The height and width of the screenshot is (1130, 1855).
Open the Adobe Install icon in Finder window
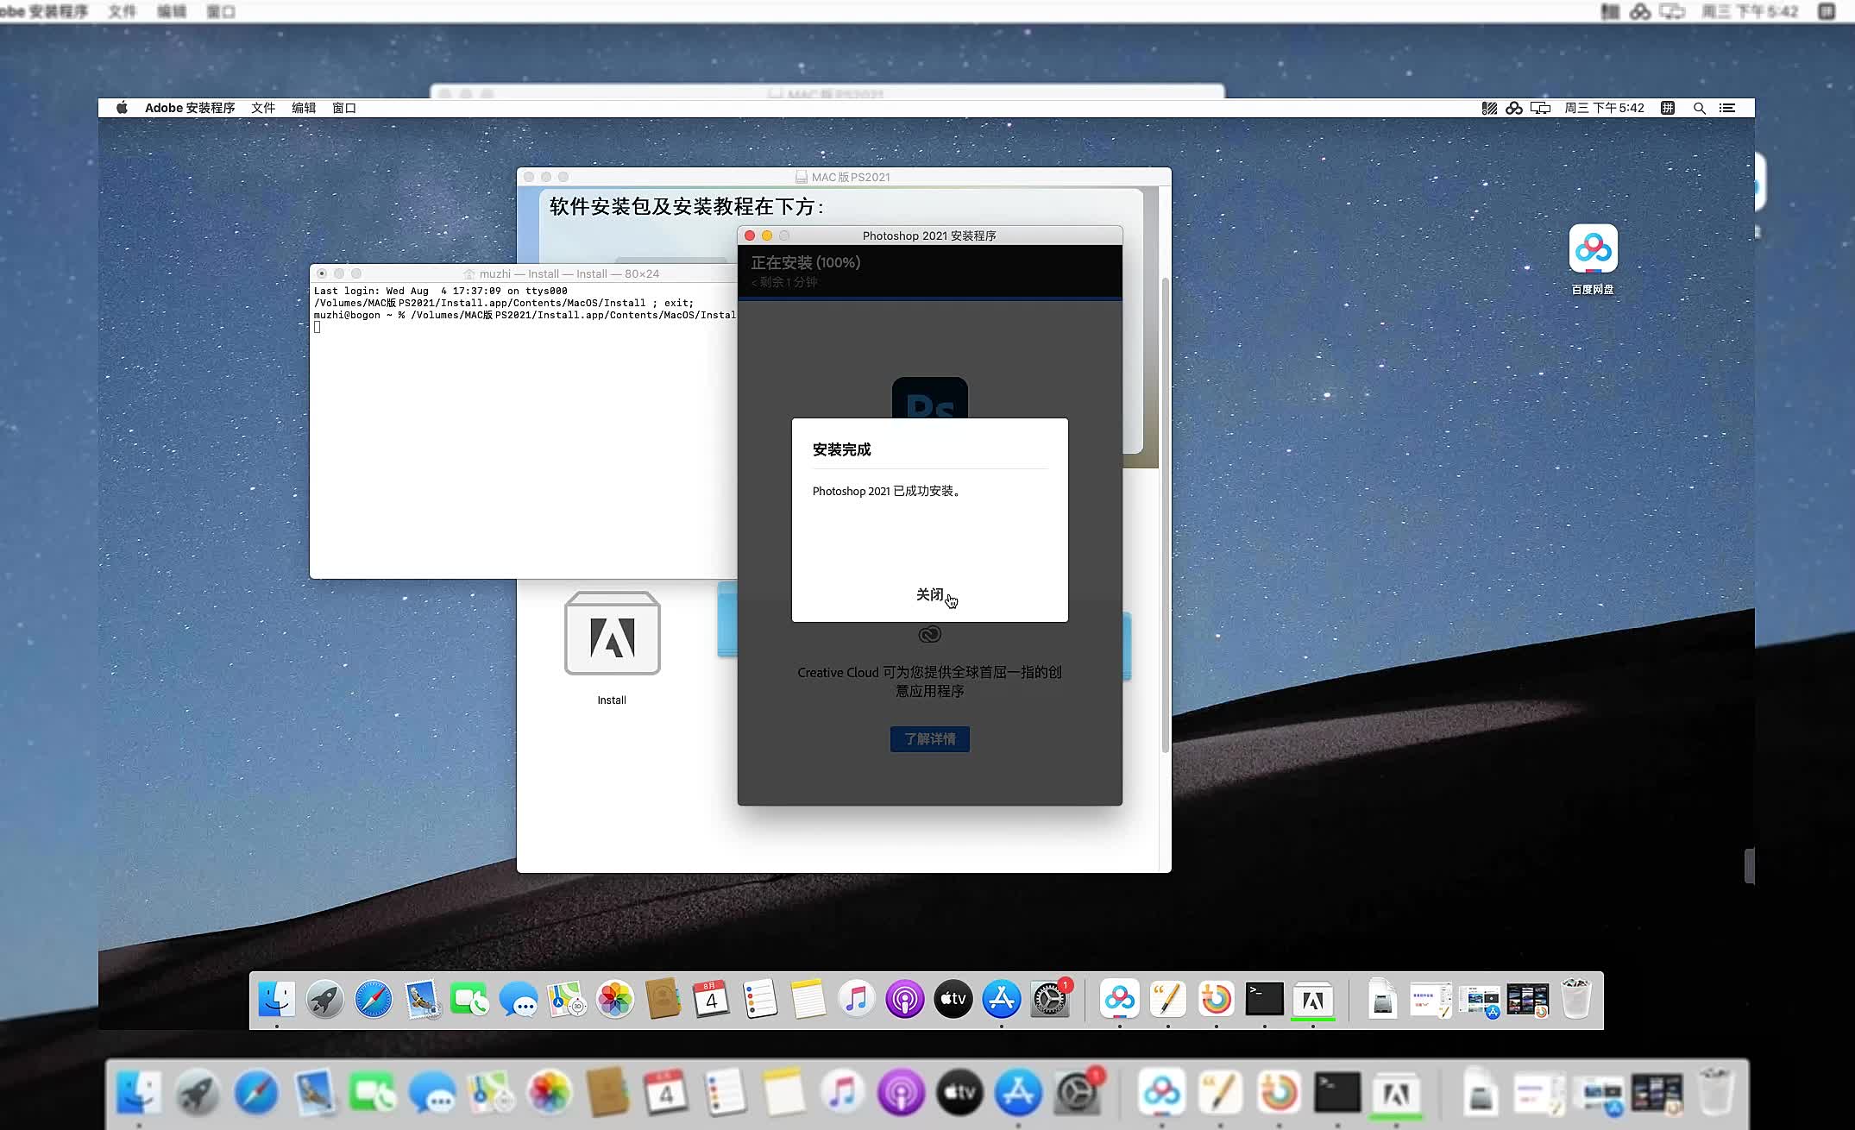coord(612,634)
